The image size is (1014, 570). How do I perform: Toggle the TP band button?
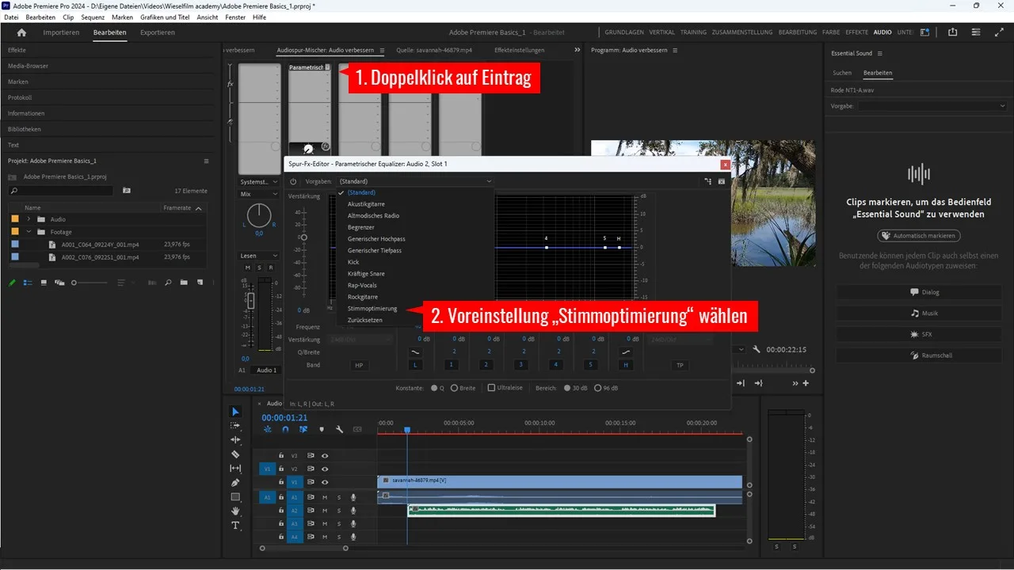[x=680, y=365]
